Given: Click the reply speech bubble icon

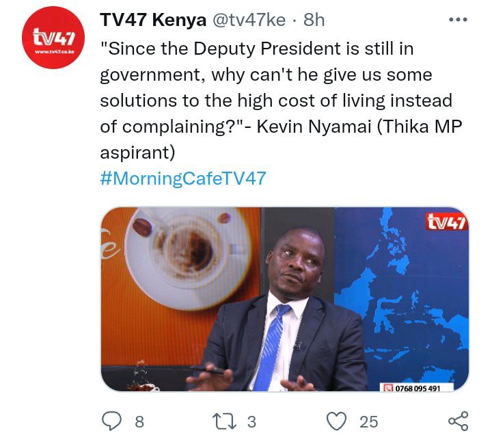Looking at the screenshot, I should [x=111, y=421].
